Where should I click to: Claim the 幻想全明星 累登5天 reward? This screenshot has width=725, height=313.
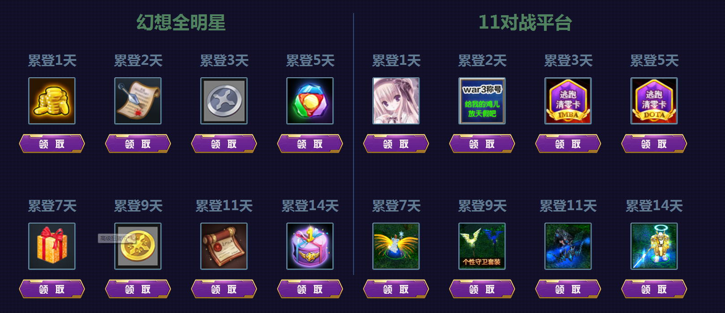[x=310, y=144]
